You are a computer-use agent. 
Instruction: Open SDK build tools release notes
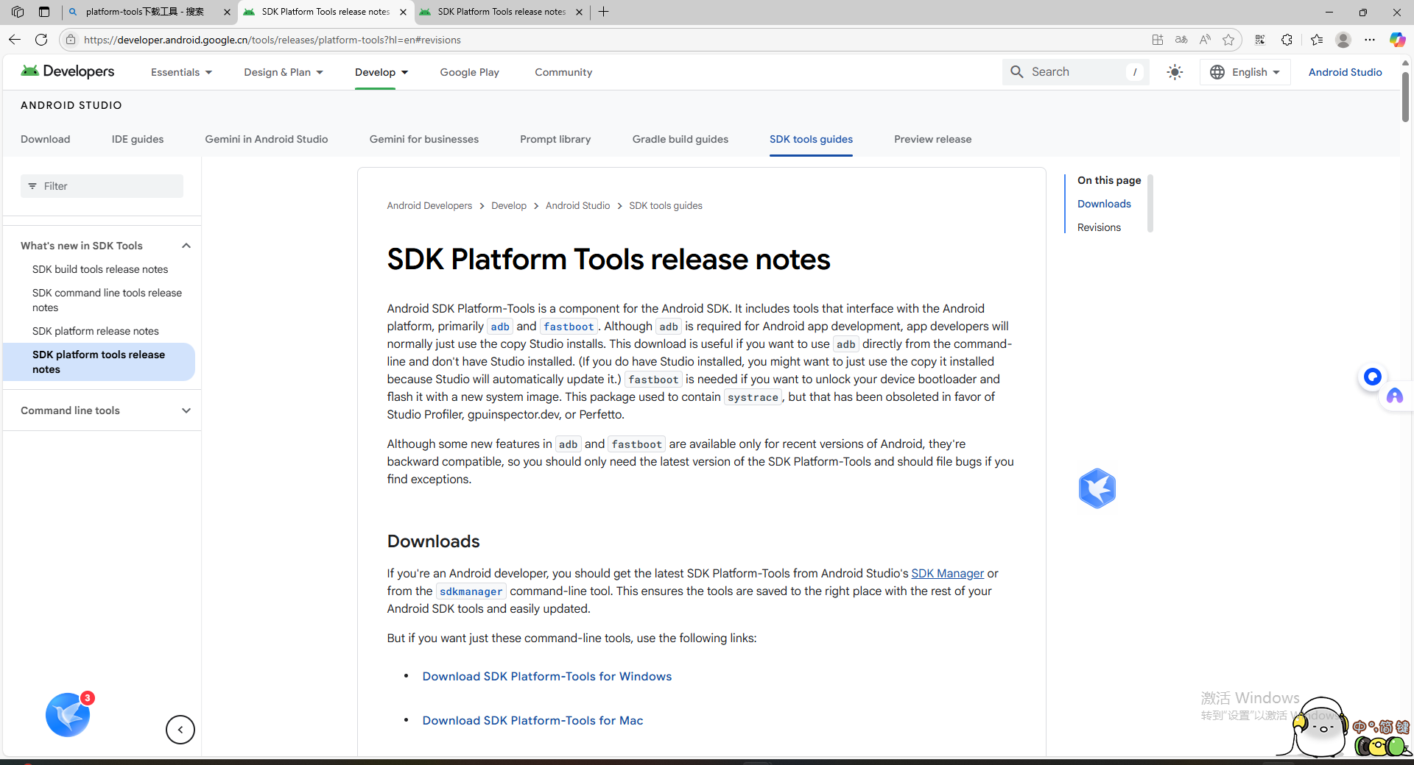point(100,269)
